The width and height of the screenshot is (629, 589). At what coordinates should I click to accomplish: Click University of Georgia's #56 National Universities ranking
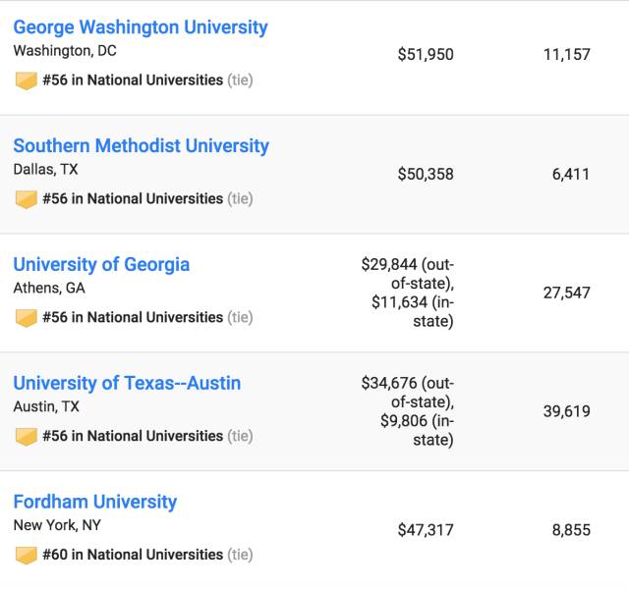[x=133, y=318]
